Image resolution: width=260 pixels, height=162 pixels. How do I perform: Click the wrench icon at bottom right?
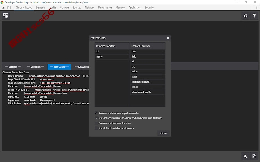245,156
